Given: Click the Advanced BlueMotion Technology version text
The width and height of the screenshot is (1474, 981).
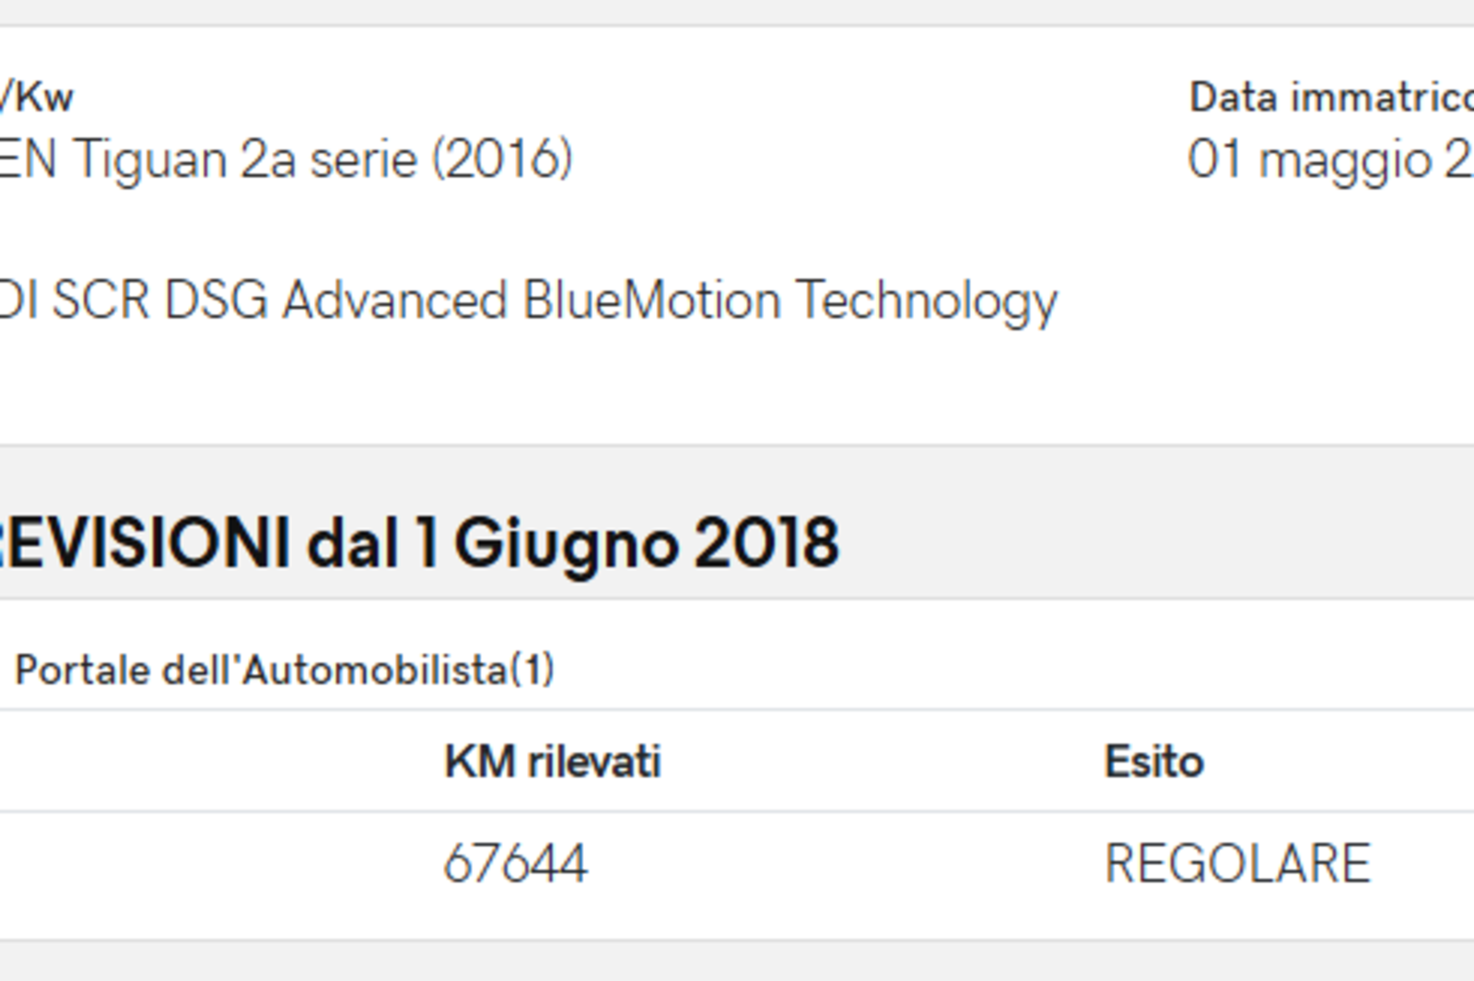Looking at the screenshot, I should (x=671, y=301).
